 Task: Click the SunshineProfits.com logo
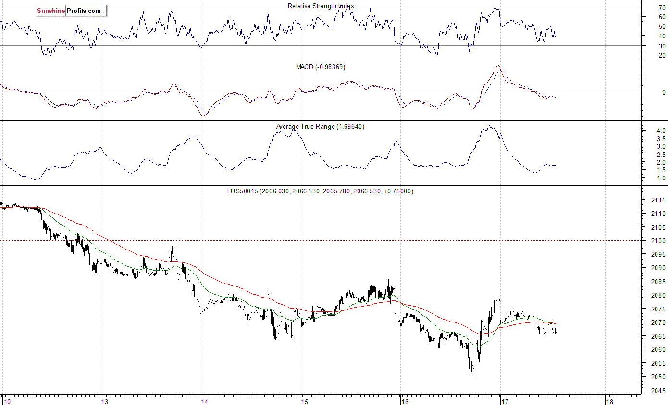(x=71, y=11)
